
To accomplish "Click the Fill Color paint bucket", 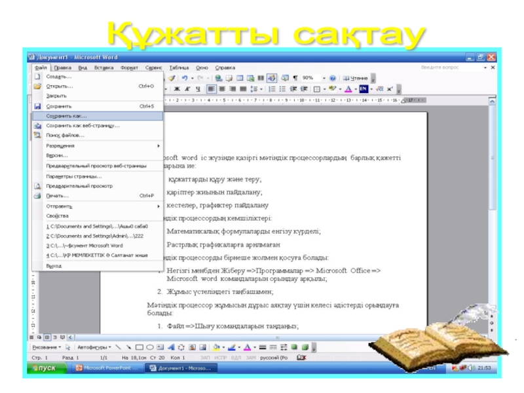I will click(x=216, y=347).
